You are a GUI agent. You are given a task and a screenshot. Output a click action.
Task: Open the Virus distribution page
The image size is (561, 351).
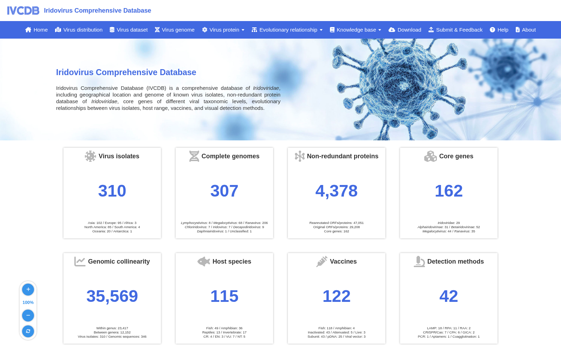(79, 30)
